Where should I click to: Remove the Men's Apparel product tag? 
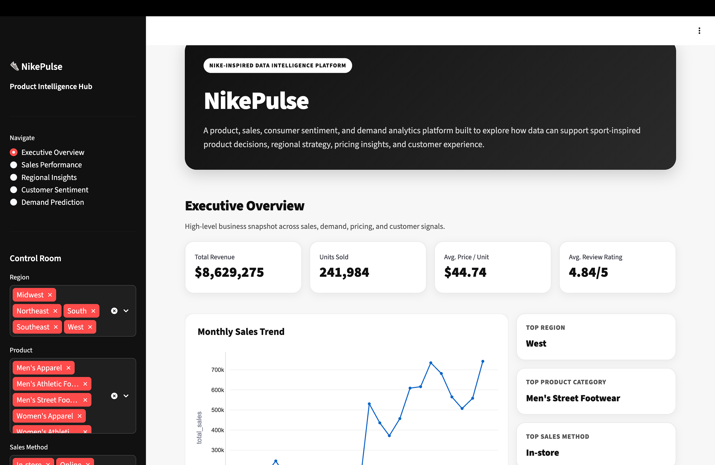pos(68,368)
